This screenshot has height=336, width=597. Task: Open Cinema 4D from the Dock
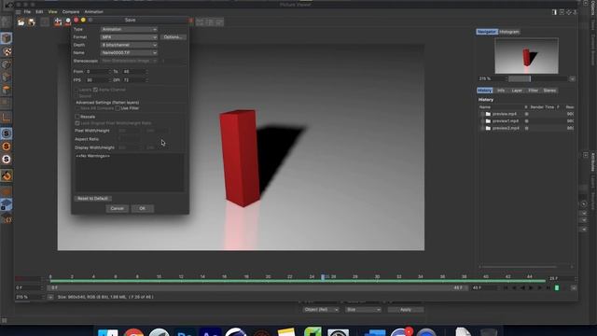pos(236,332)
